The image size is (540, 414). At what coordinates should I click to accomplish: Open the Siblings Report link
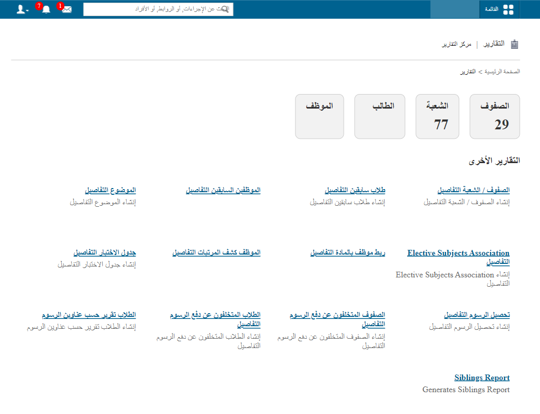482,378
